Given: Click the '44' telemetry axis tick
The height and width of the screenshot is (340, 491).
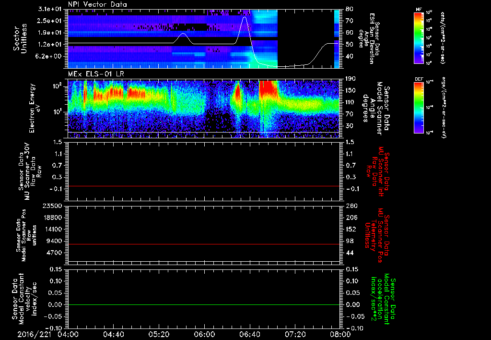Looking at the screenshot, I should [x=350, y=253].
